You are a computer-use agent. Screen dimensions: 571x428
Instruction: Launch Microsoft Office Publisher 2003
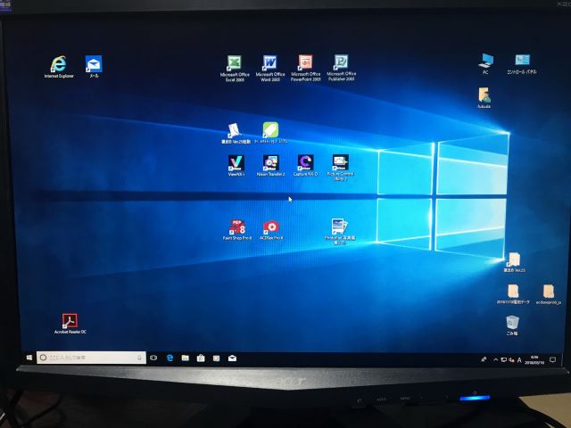(x=341, y=62)
